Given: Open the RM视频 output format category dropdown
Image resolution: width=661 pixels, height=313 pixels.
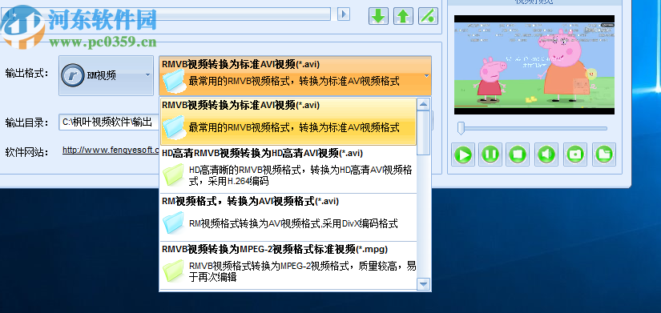Looking at the screenshot, I should 107,75.
